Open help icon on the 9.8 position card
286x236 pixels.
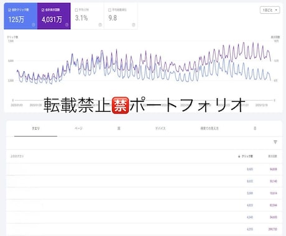click(x=134, y=25)
